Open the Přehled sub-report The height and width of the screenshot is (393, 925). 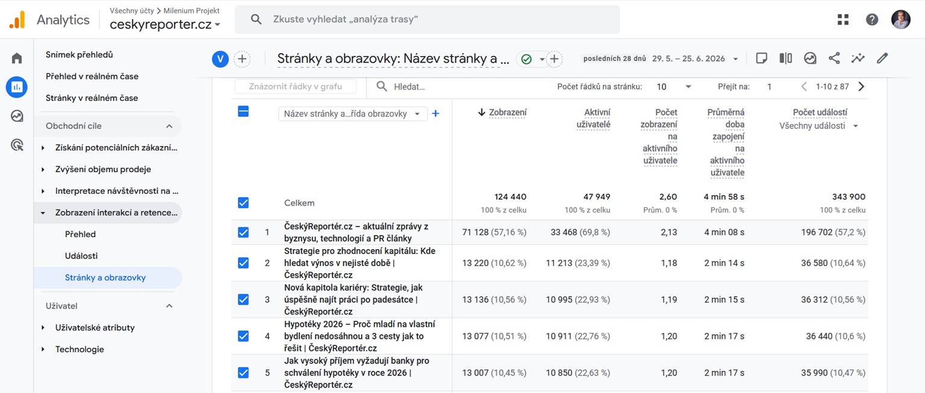(x=80, y=234)
